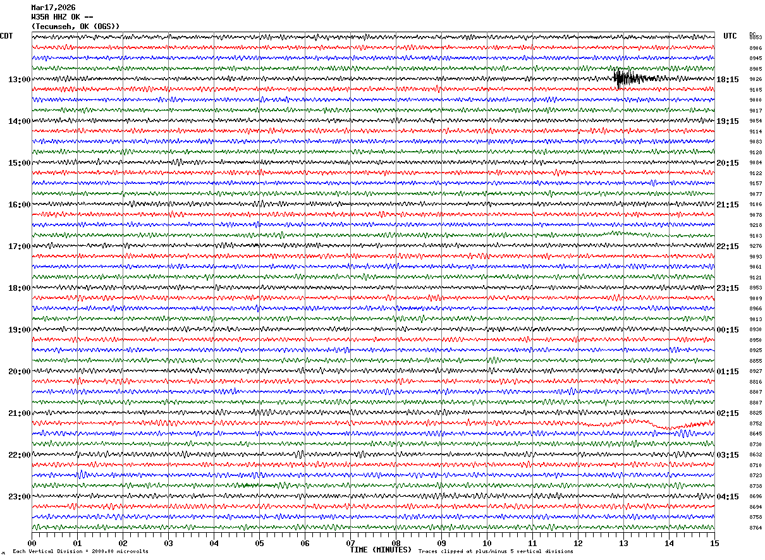The width and height of the screenshot is (765, 560).
Task: Click minute tick label "05" on time axis
Action: tap(259, 543)
